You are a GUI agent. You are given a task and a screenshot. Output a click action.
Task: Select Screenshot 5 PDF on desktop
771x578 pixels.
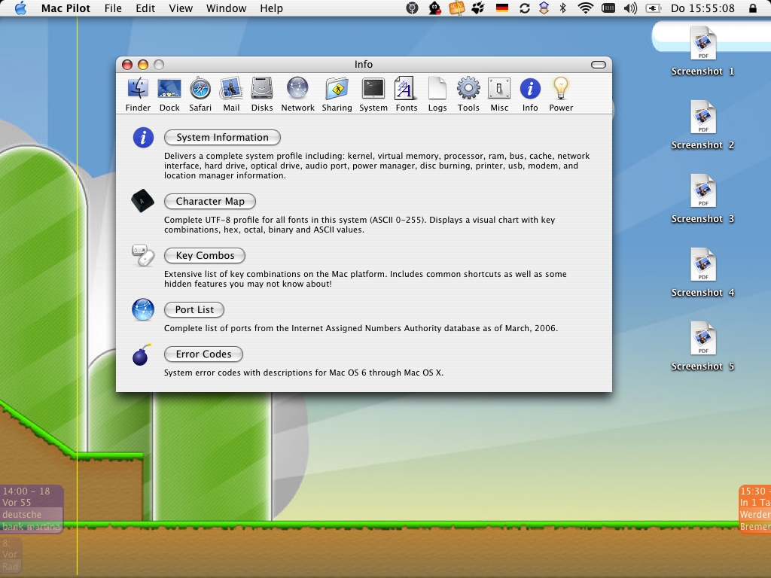pos(702,346)
